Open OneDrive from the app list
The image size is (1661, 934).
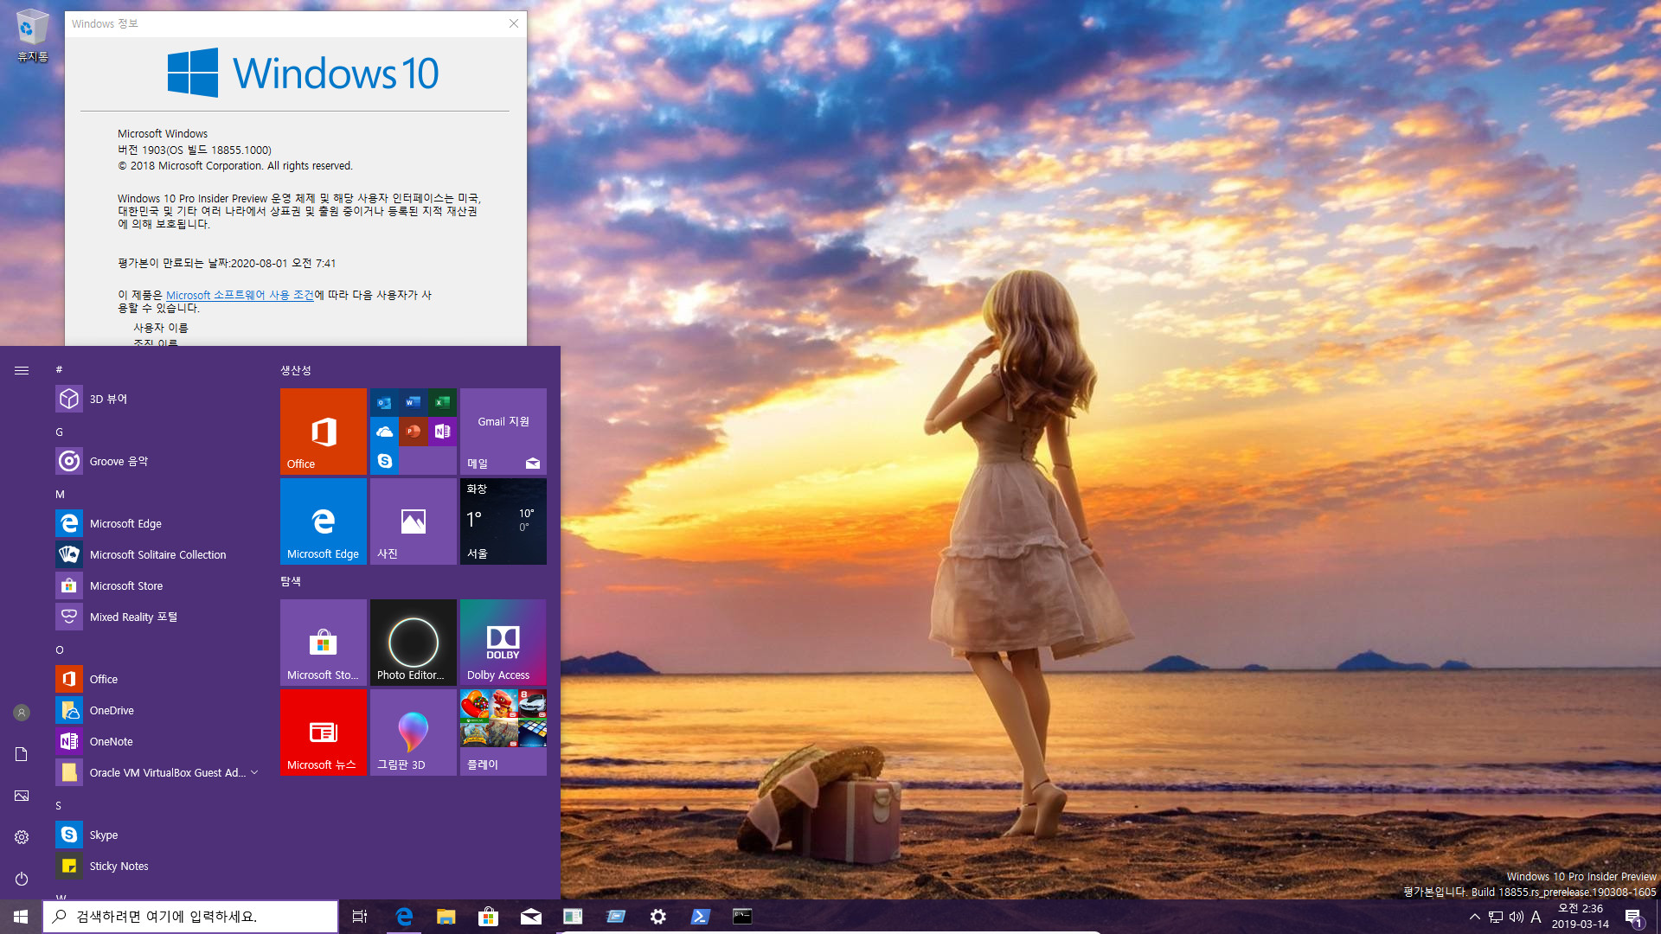(x=156, y=710)
